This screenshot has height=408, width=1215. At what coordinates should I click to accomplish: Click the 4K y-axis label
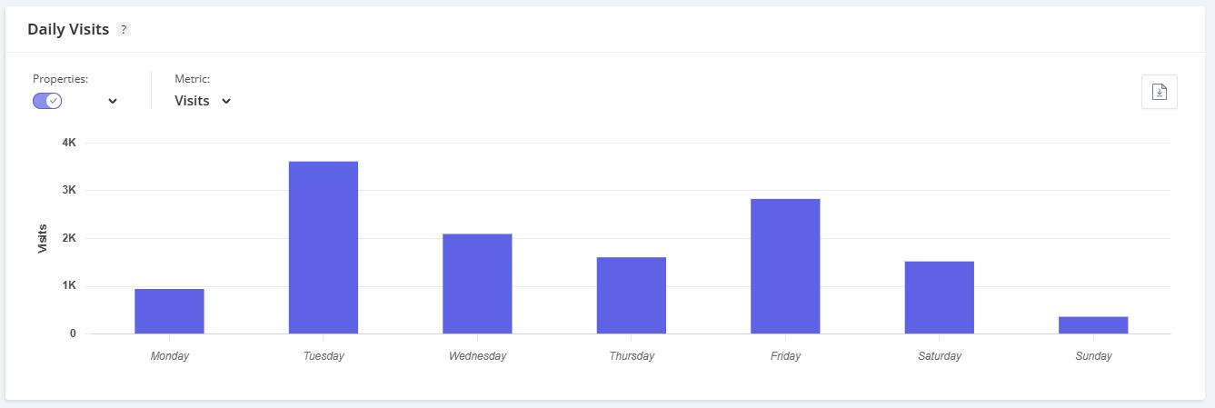coord(69,143)
